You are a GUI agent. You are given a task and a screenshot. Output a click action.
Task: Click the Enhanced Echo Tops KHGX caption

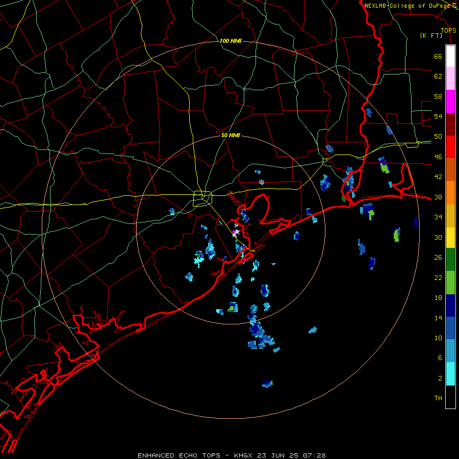[232, 455]
